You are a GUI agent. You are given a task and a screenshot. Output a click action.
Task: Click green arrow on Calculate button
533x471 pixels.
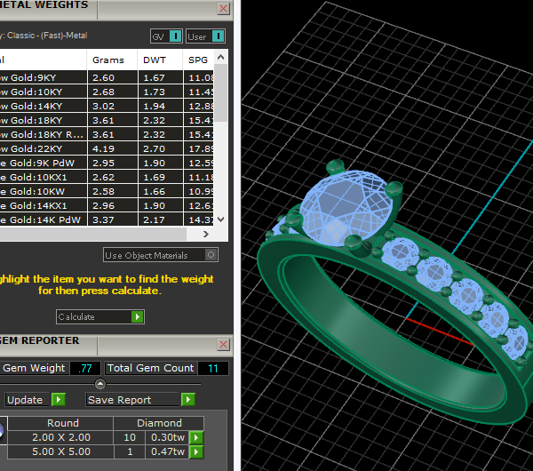(137, 317)
